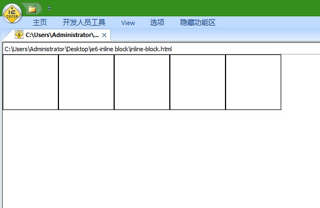Click the open folder quick access icon

click(x=33, y=9)
